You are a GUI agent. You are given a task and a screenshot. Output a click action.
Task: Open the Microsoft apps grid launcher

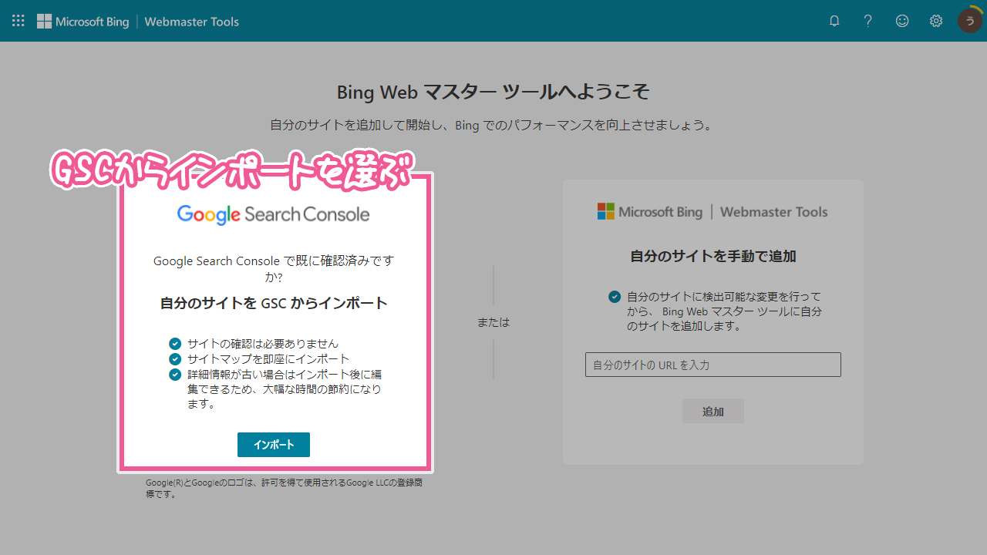point(18,21)
